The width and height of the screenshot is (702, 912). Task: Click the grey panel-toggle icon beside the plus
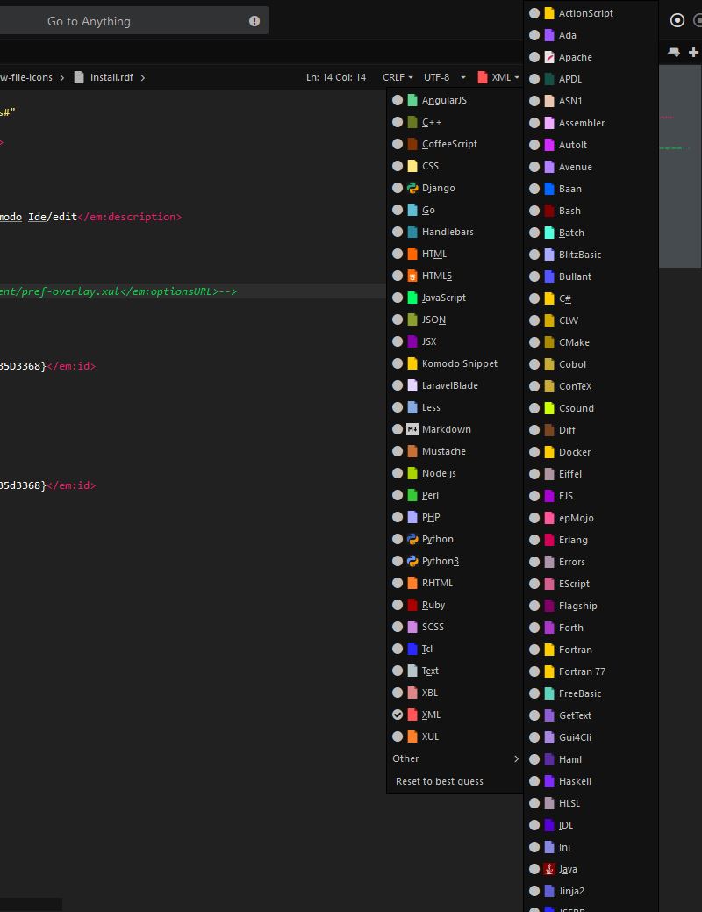674,53
